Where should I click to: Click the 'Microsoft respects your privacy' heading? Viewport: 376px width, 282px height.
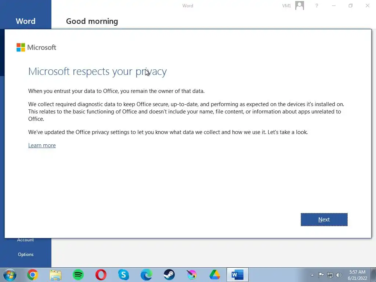(x=97, y=72)
